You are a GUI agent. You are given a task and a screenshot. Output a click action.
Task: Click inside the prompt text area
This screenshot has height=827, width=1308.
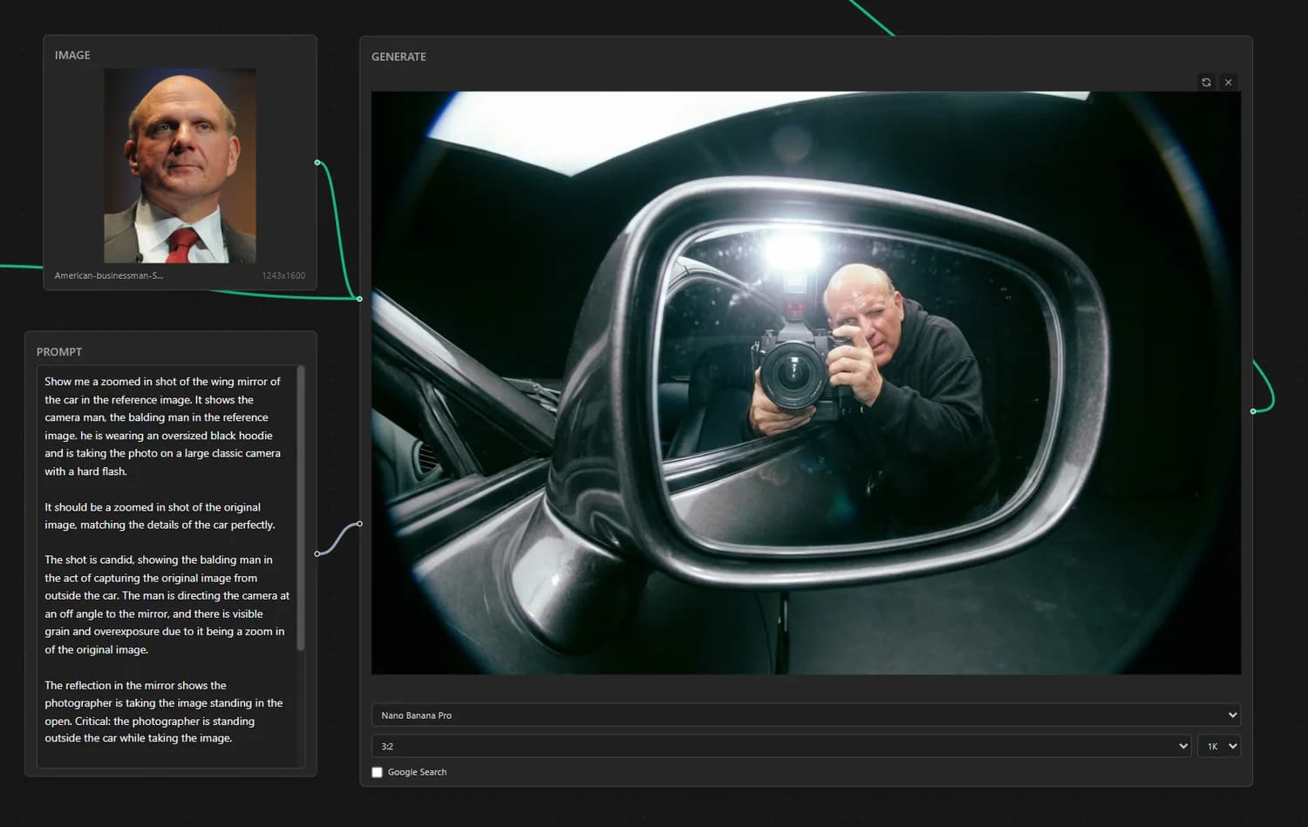pyautogui.click(x=166, y=558)
